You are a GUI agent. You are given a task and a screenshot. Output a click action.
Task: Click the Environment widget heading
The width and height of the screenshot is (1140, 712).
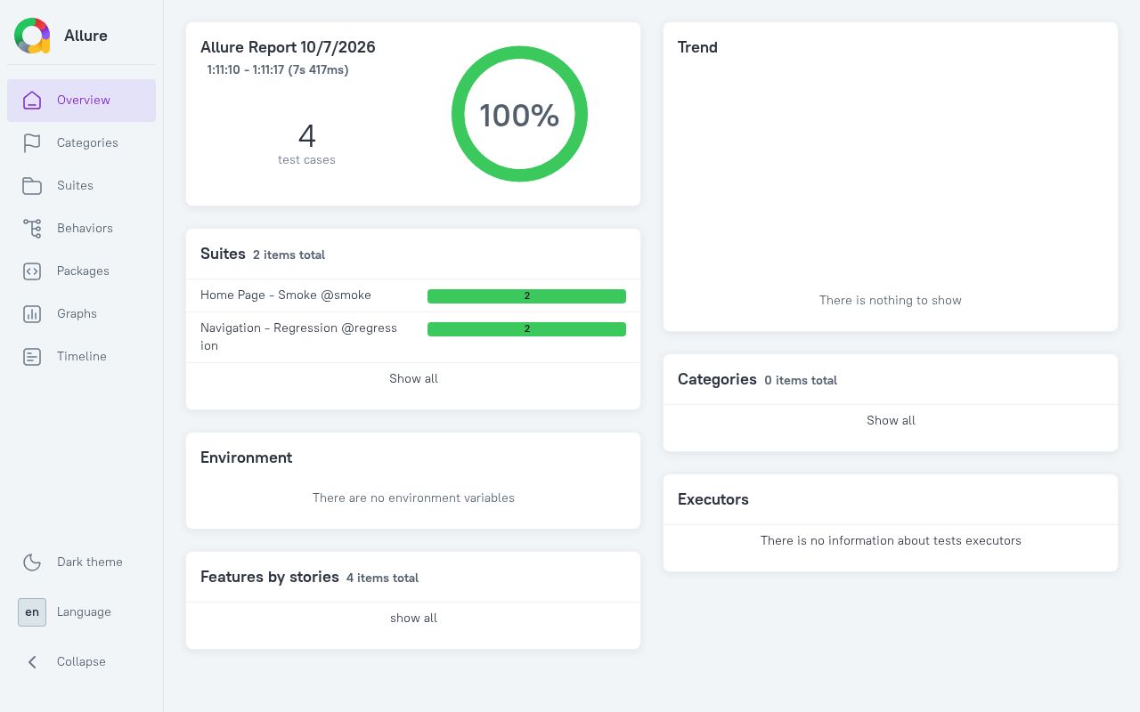(x=247, y=457)
